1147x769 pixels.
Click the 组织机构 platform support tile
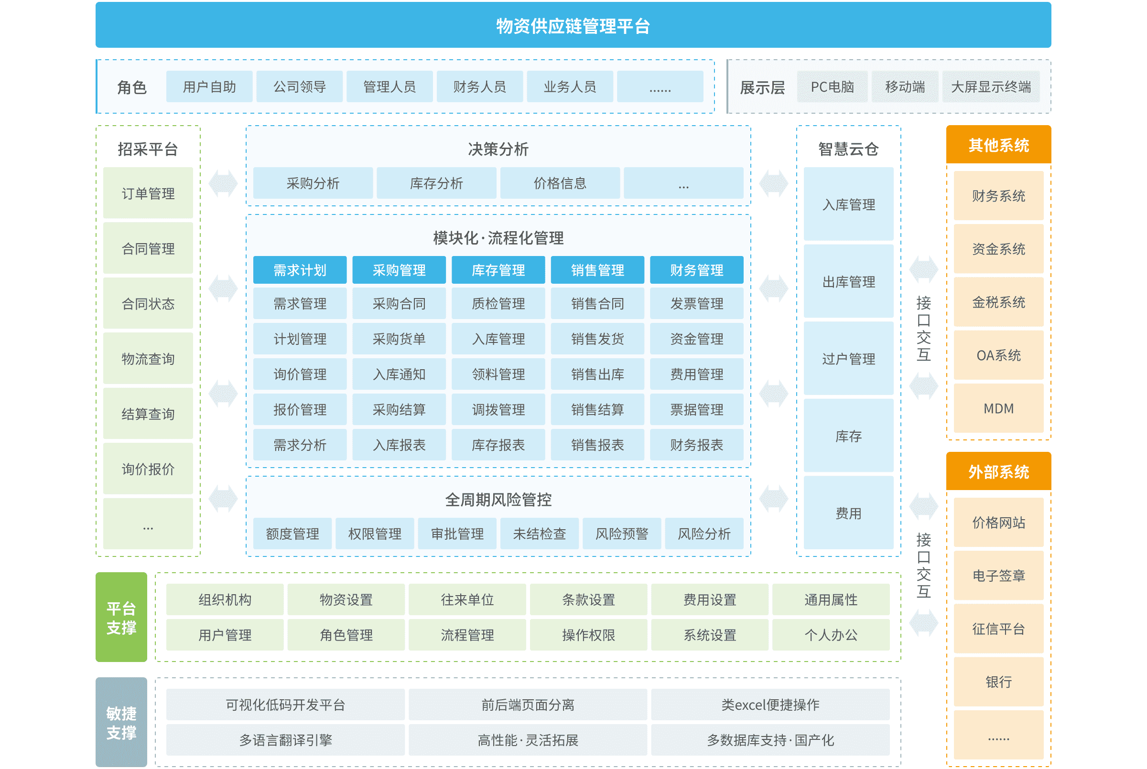point(225,599)
